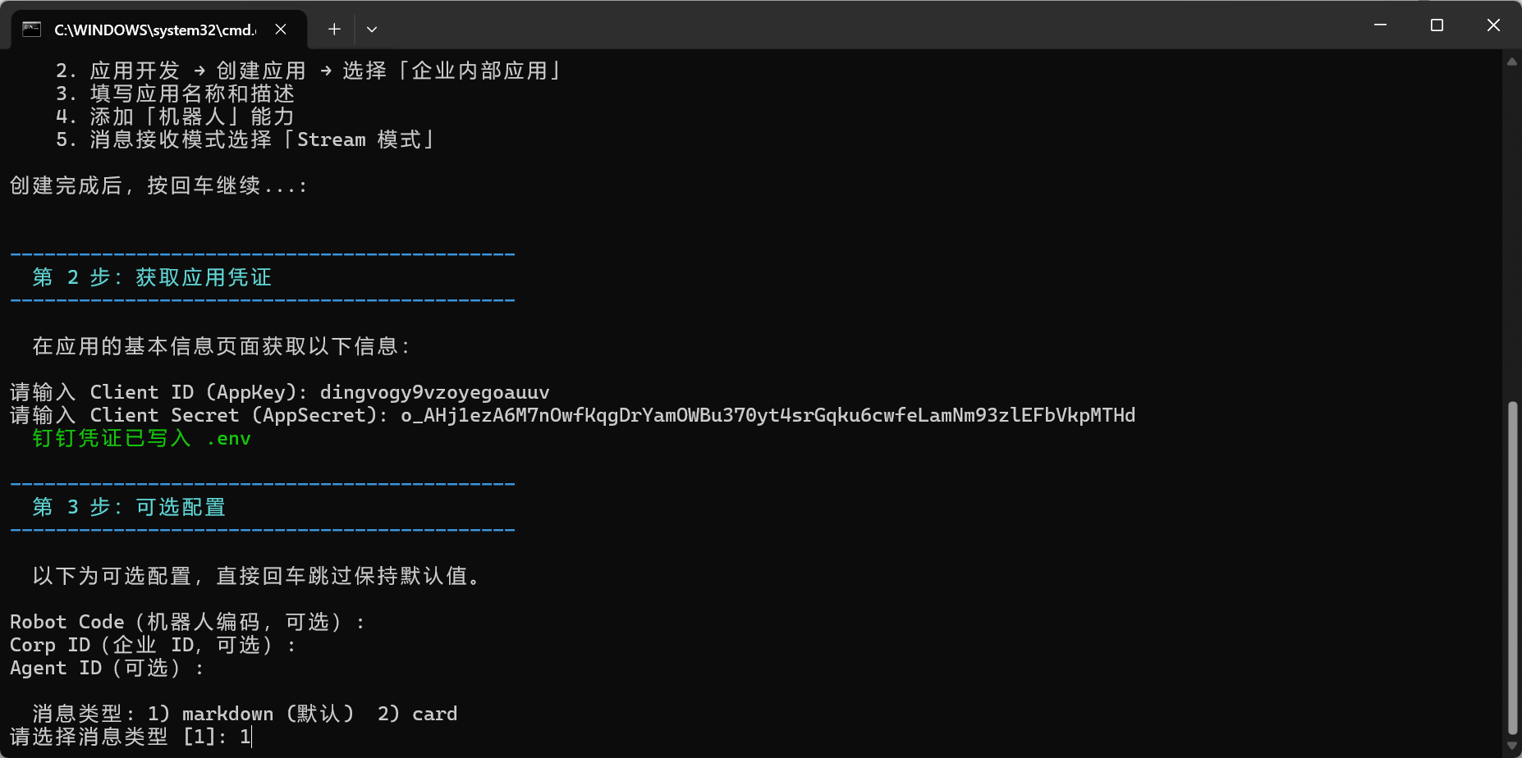Click the green .env text

click(229, 439)
